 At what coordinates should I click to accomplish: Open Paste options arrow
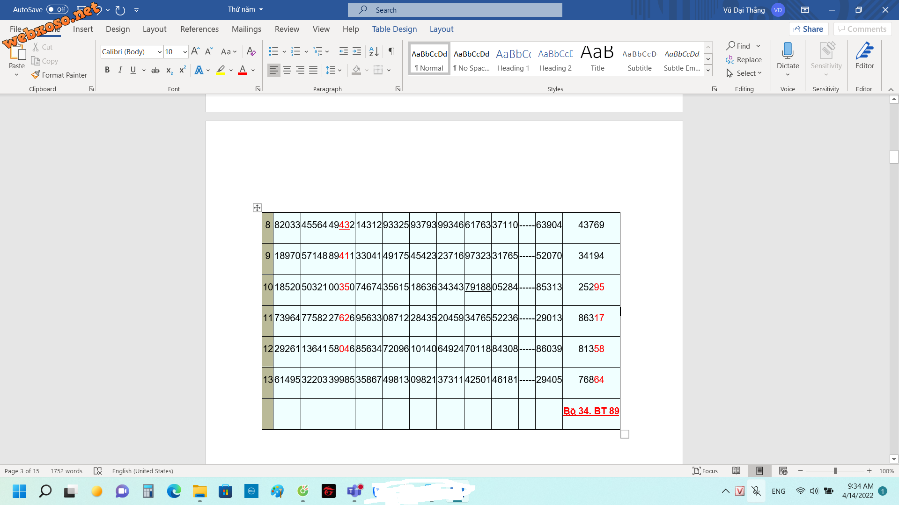(x=17, y=74)
